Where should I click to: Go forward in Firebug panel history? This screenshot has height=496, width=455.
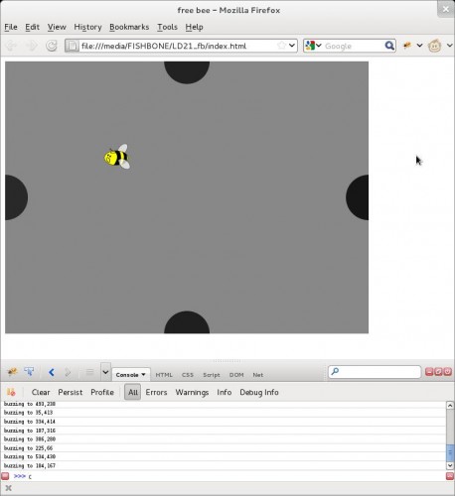[68, 373]
